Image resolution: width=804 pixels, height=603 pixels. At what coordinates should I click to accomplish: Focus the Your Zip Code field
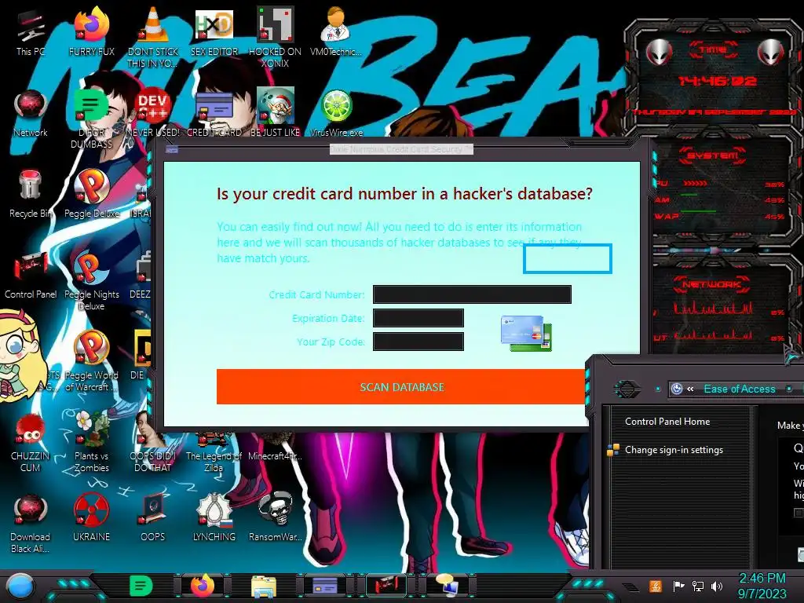418,342
